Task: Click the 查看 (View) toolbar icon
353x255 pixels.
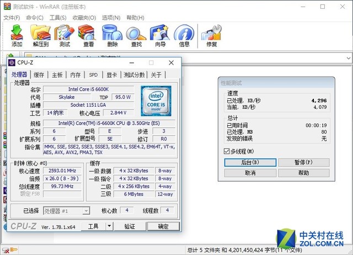Action: pos(88,35)
